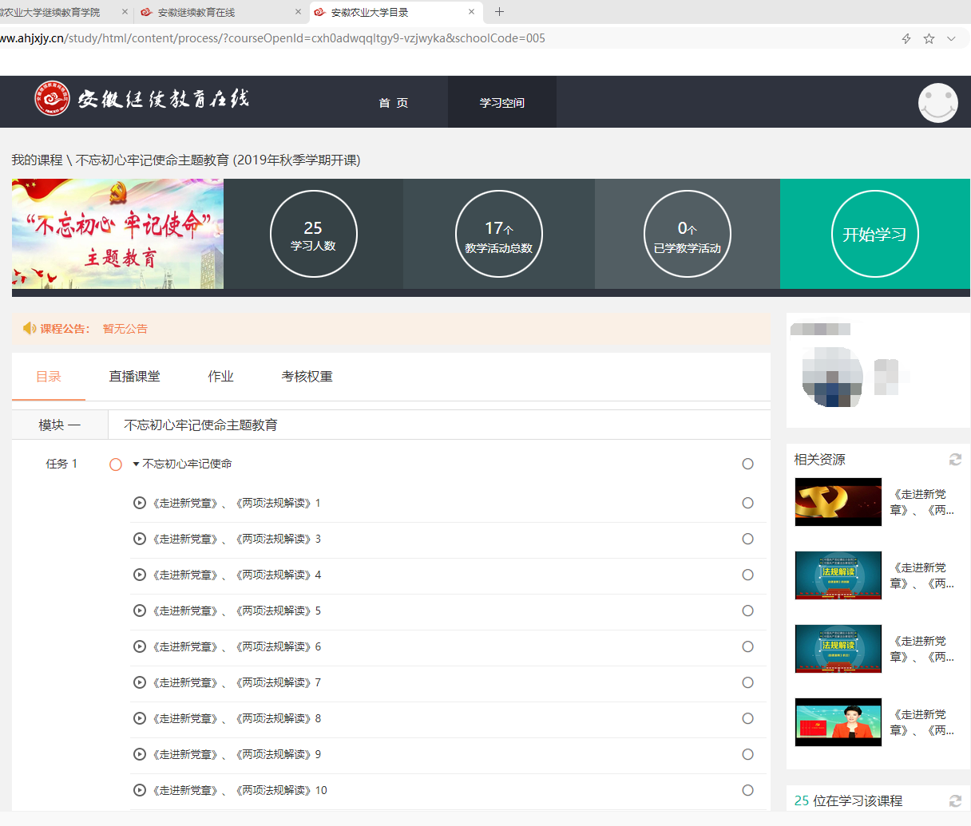Switch to the 考核权重 tab
This screenshot has width=971, height=826.
pos(307,377)
